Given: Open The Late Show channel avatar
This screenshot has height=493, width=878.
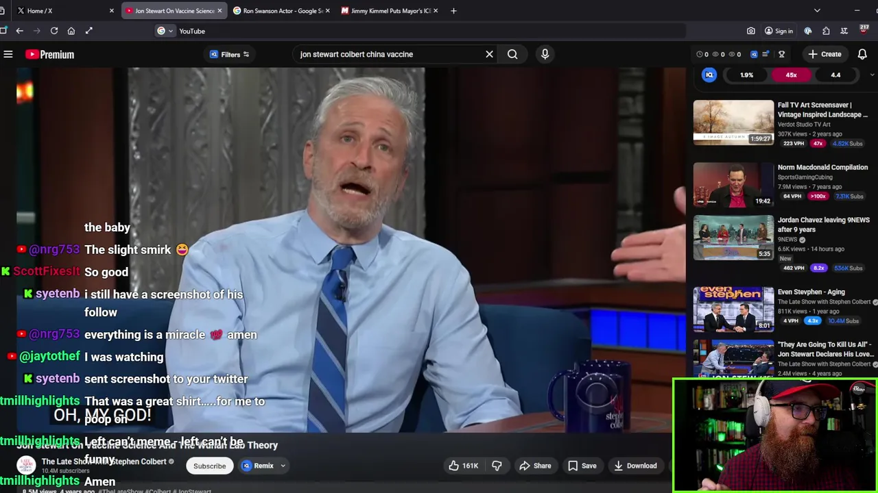Looking at the screenshot, I should point(26,466).
